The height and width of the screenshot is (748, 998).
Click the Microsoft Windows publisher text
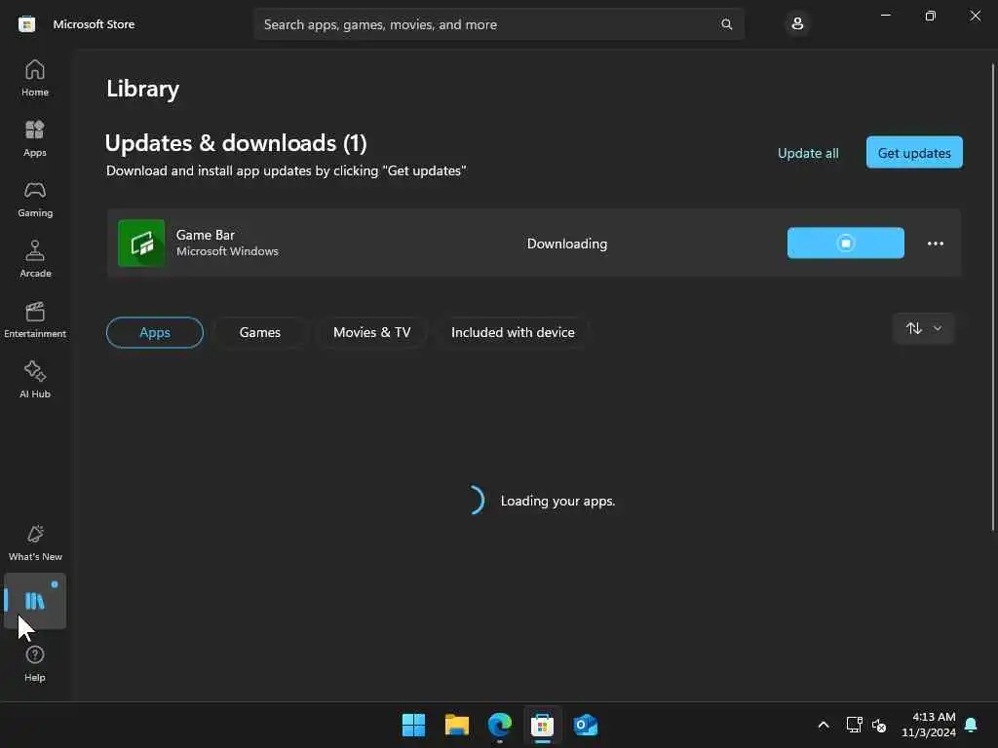[x=227, y=251]
